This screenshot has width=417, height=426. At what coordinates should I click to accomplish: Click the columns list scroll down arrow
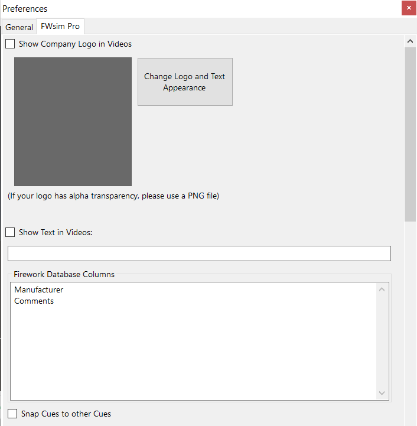pos(382,393)
